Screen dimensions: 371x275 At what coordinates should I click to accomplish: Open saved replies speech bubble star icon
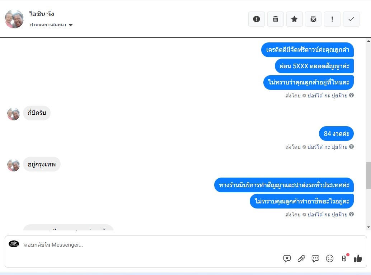point(287,258)
